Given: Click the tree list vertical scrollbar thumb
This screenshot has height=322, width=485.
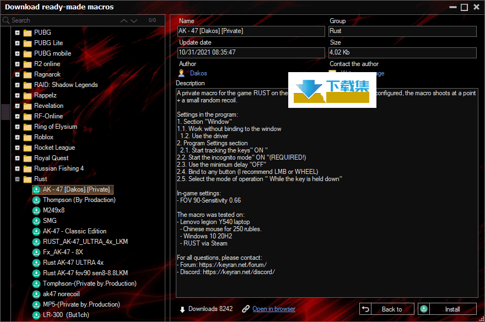Looking at the screenshot, I should click(6, 112).
